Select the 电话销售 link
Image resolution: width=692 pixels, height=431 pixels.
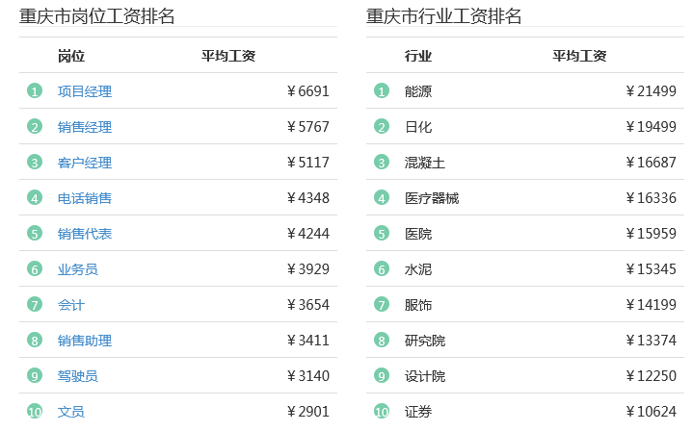(85, 198)
